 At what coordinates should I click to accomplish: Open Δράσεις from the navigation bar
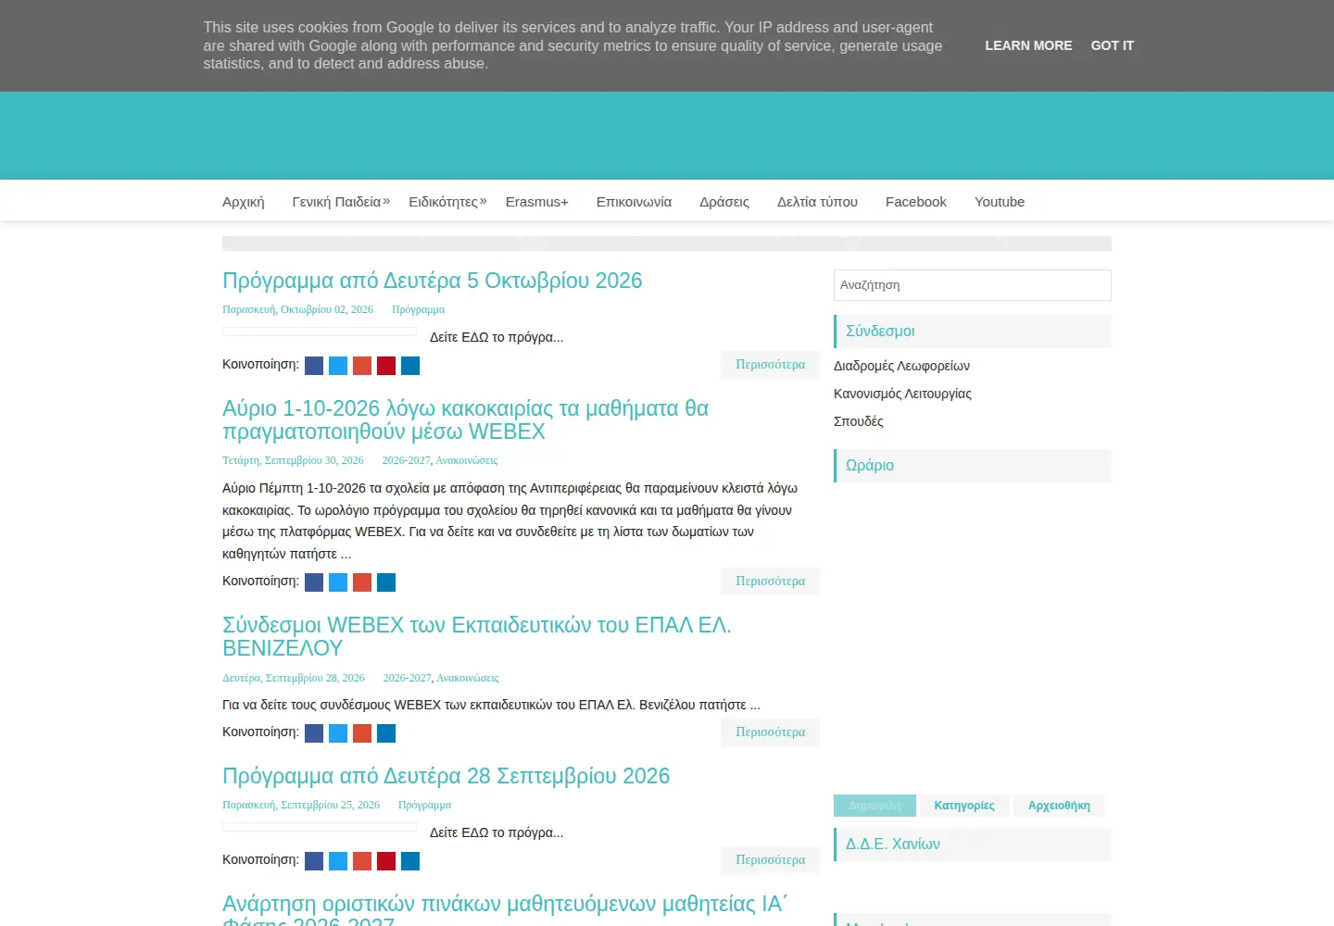[724, 202]
